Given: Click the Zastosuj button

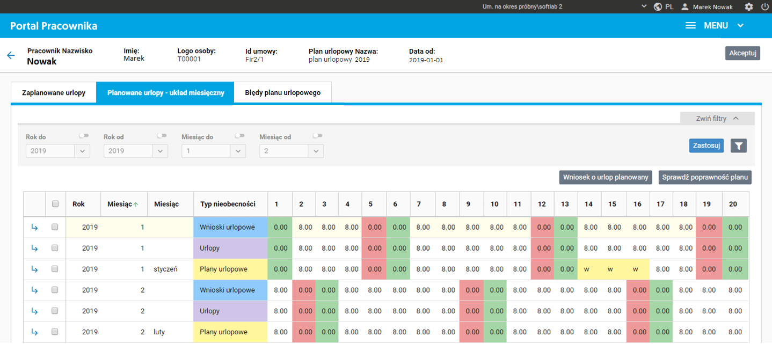Looking at the screenshot, I should point(706,145).
